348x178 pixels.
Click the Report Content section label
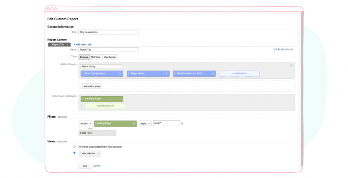[57, 40]
